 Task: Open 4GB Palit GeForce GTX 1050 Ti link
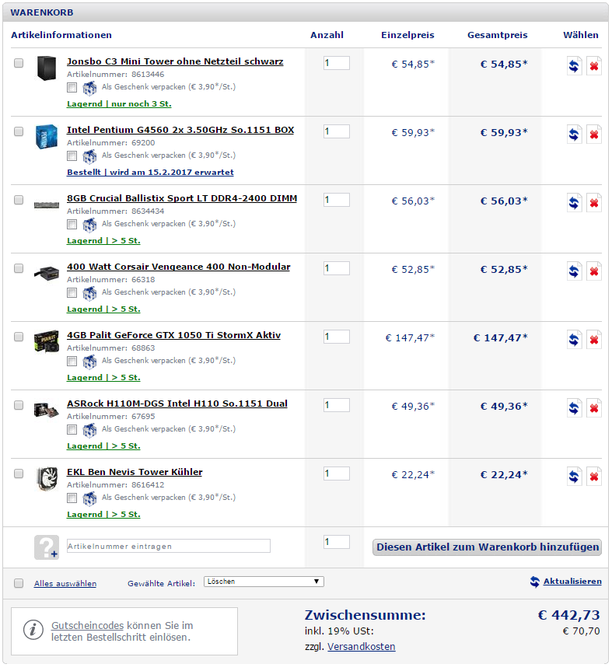(173, 336)
